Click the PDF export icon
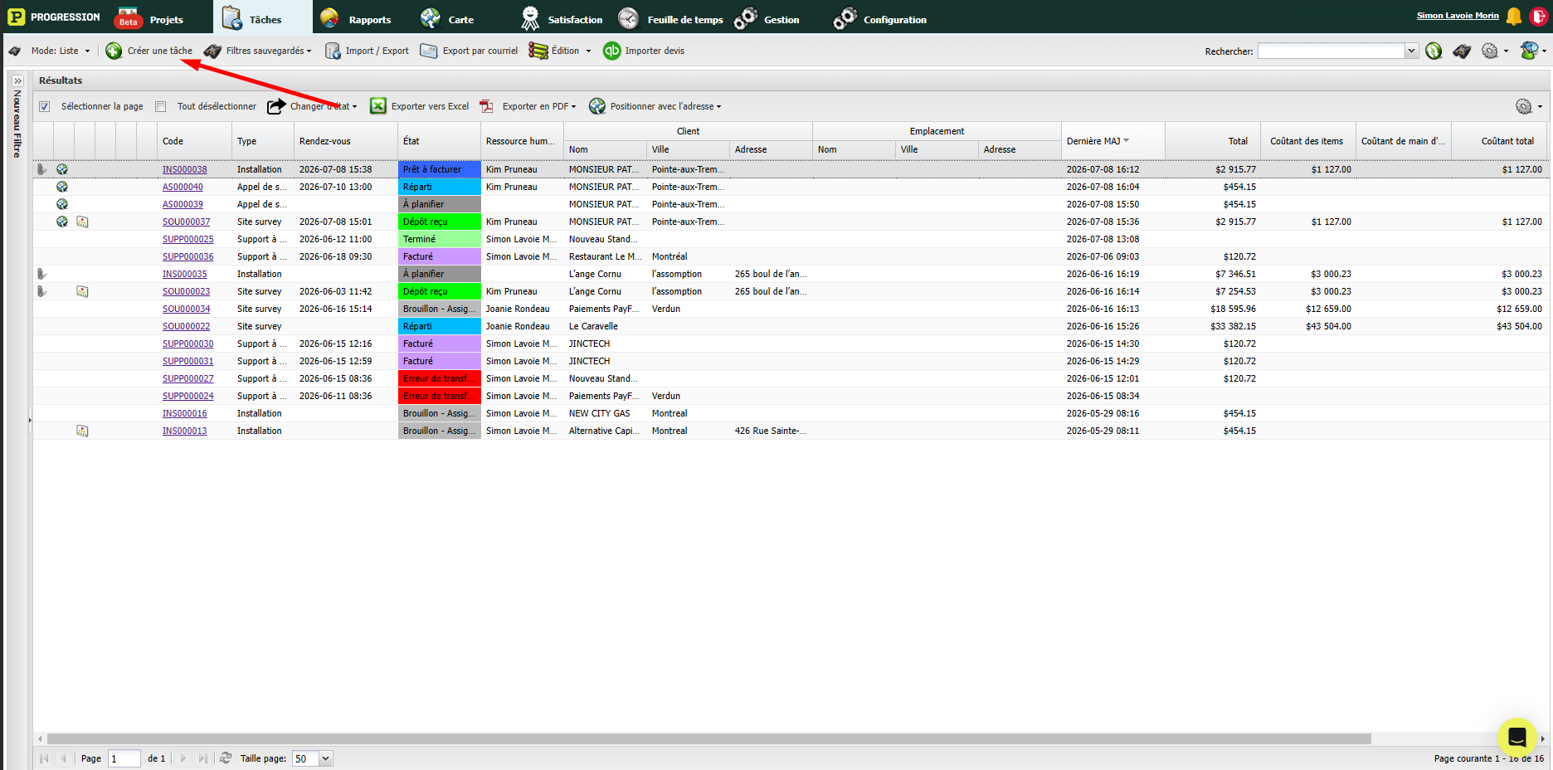Viewport: 1553px width, 770px height. coord(486,106)
